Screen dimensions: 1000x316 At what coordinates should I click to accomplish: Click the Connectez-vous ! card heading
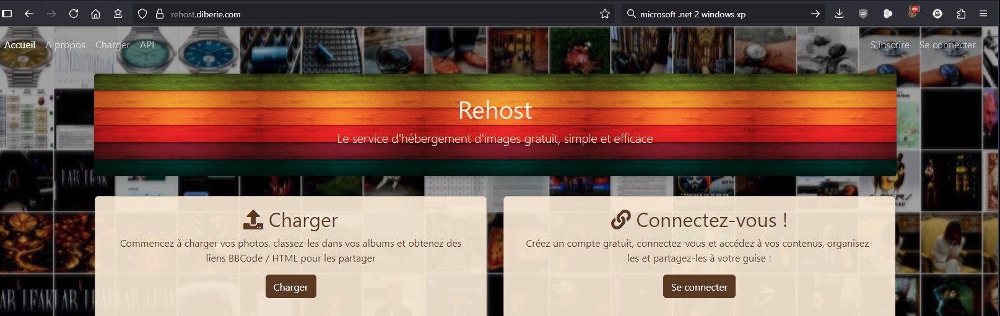[711, 220]
